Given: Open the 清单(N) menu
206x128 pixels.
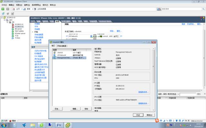Looking at the screenshot, I should [27, 5].
